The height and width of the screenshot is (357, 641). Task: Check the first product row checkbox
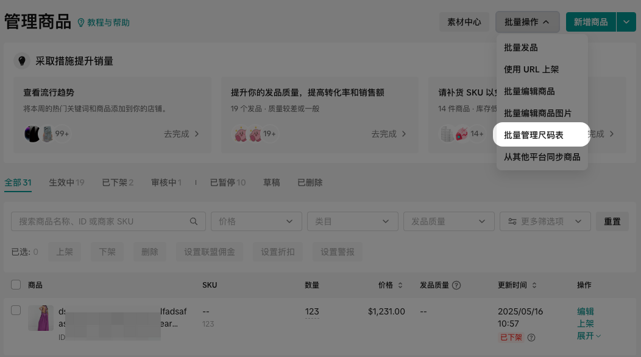16,310
